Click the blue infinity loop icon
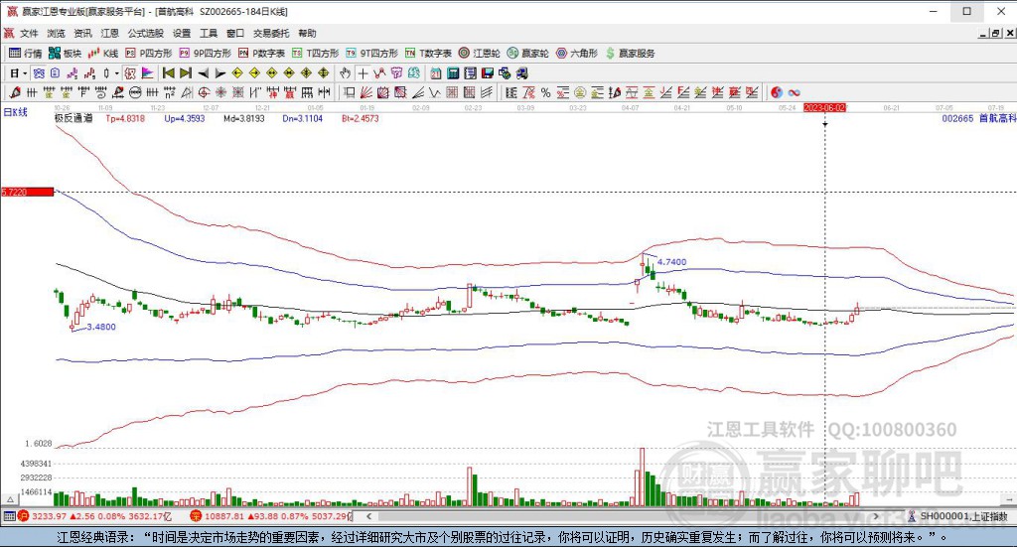The image size is (1017, 547). click(x=794, y=92)
